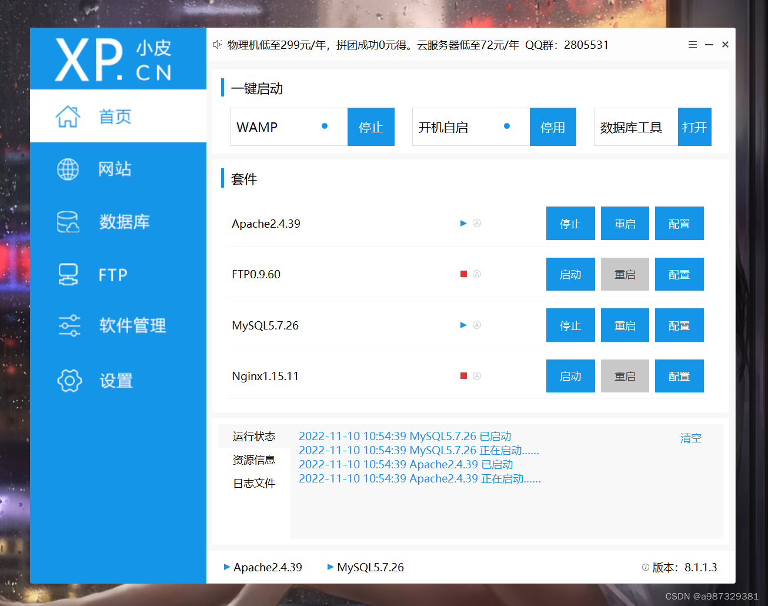Configure MySQL5.7.26
The height and width of the screenshot is (606, 768).
click(679, 325)
